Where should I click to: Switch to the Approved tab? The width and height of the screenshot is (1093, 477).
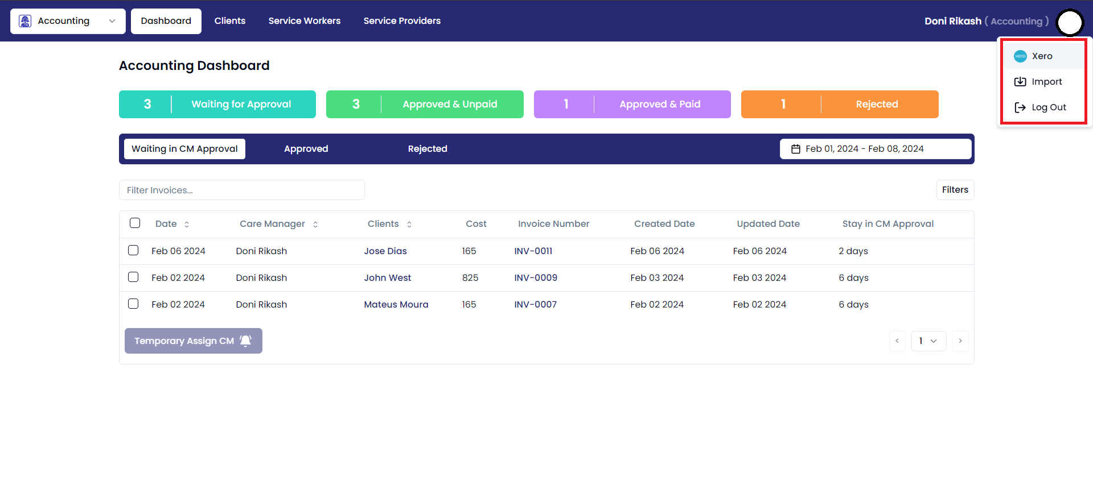(306, 149)
